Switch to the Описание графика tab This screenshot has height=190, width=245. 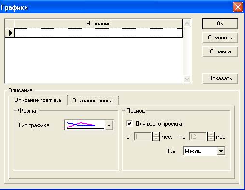(38, 100)
